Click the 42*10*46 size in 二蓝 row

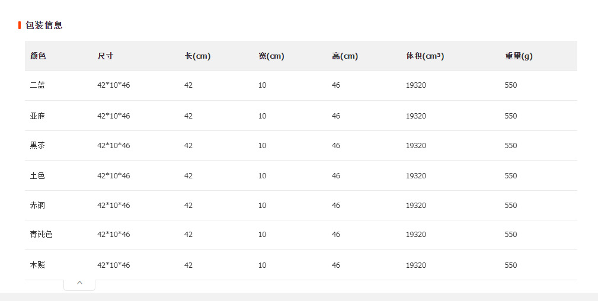tap(114, 85)
